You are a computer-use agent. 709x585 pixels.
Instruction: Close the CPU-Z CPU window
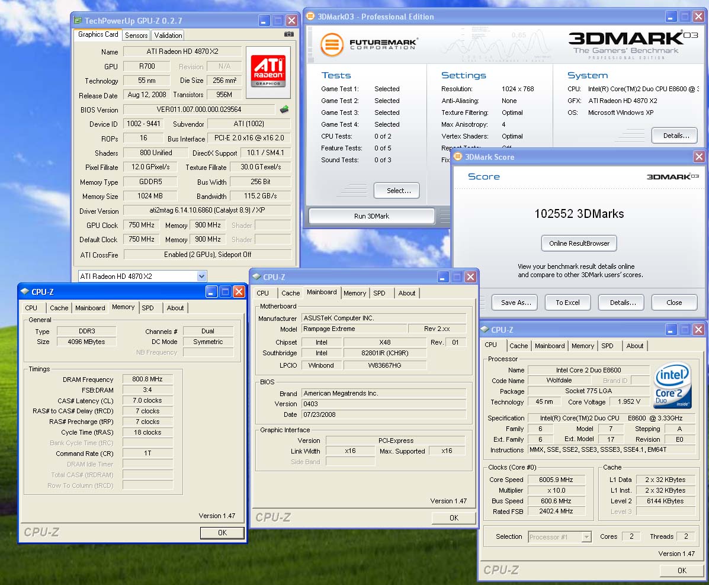[x=698, y=330]
